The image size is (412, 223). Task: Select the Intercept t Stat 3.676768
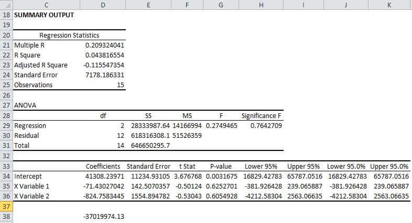(x=187, y=176)
